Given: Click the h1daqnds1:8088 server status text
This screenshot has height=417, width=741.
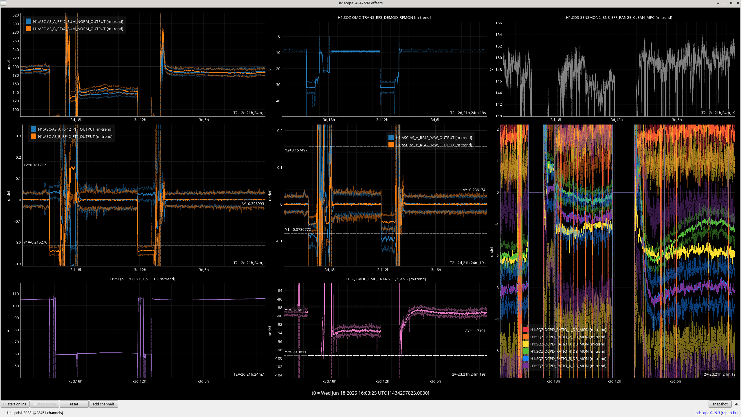Looking at the screenshot, I should (34, 413).
